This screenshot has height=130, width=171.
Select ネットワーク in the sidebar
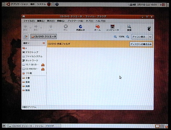pyautogui.click(x=34, y=60)
